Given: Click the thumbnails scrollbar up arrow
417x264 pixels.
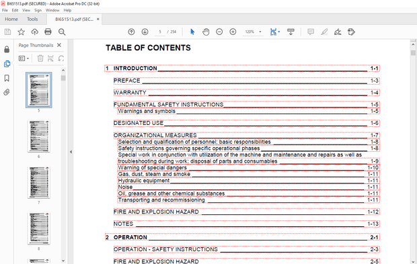Looking at the screenshot, I should 63,71.
